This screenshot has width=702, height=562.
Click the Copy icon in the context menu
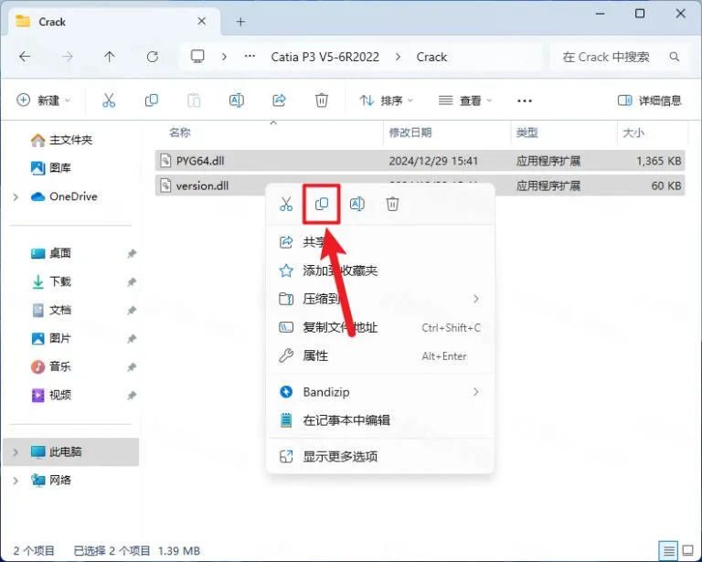click(x=322, y=204)
